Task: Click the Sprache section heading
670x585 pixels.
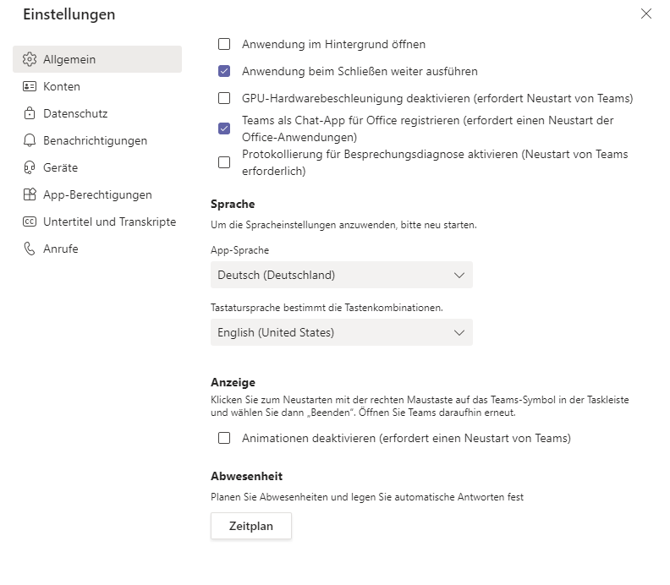Action: pyautogui.click(x=233, y=204)
